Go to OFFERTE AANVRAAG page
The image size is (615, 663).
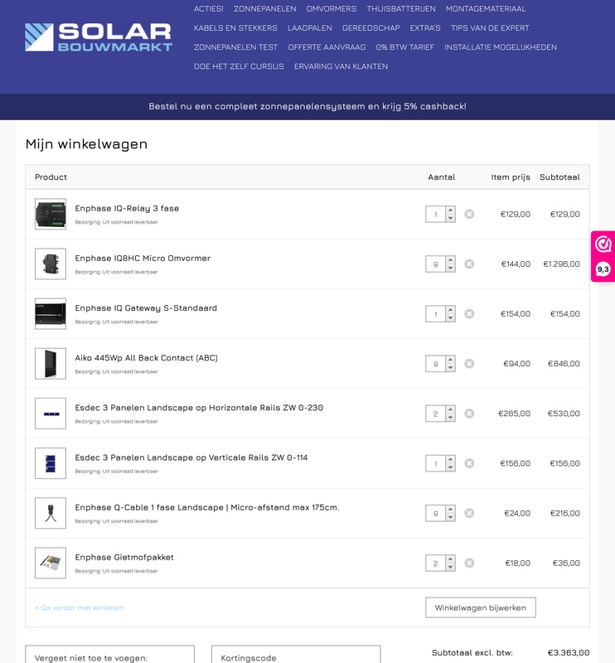pyautogui.click(x=327, y=47)
